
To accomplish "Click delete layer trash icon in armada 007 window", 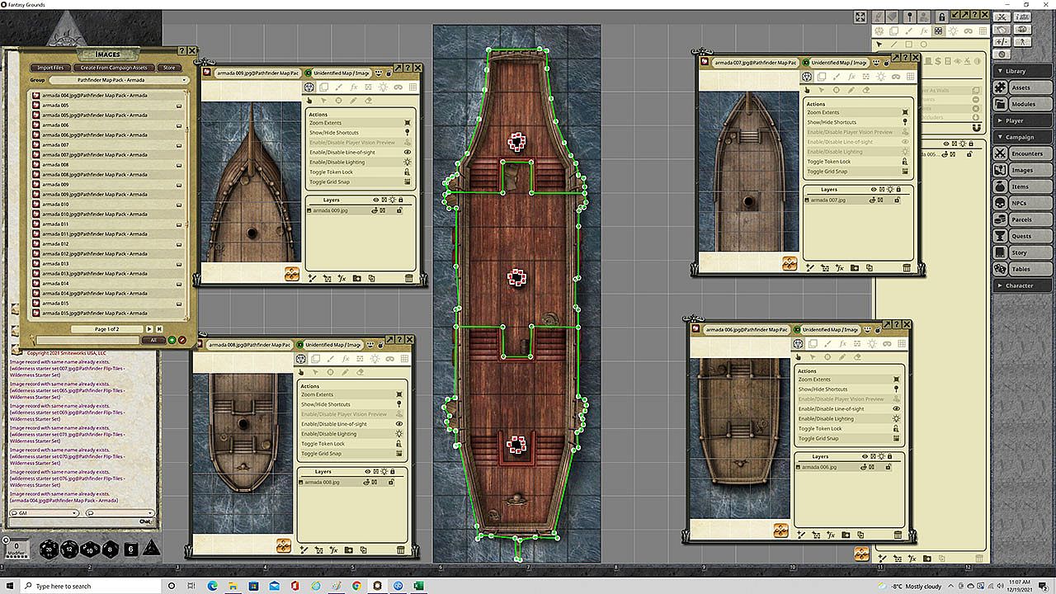I will (907, 268).
